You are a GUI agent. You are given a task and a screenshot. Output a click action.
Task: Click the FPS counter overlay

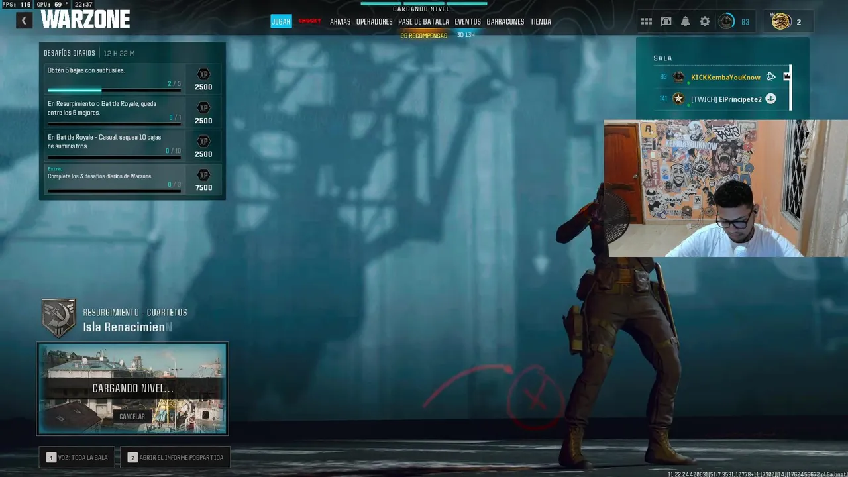(17, 4)
